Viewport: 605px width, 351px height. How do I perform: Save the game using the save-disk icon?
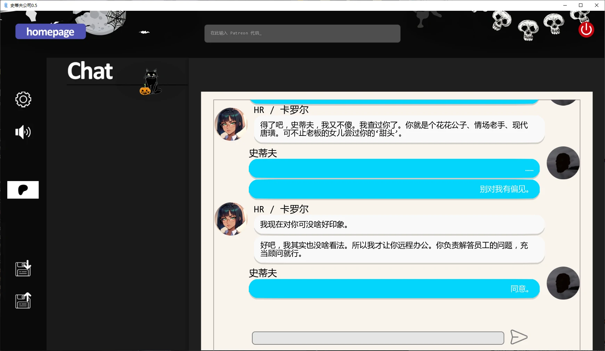23,269
